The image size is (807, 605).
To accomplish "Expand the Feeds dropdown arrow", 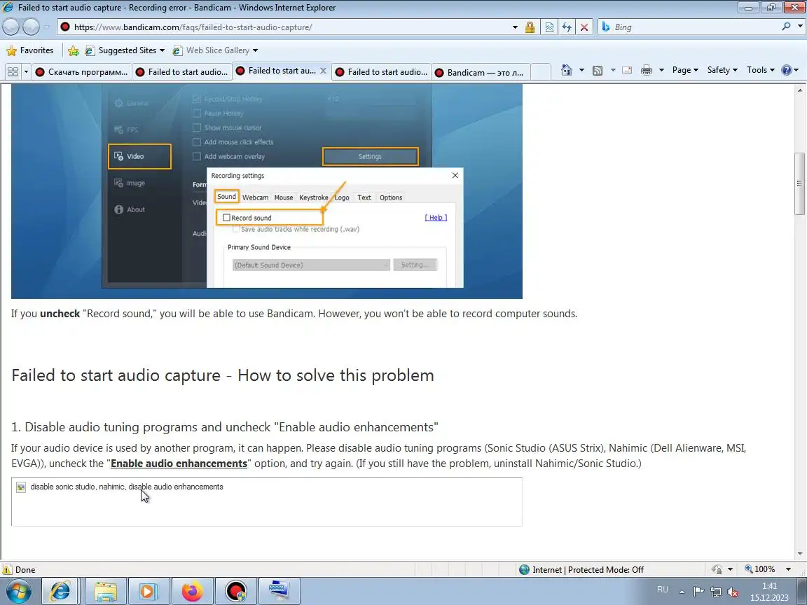I will point(613,70).
